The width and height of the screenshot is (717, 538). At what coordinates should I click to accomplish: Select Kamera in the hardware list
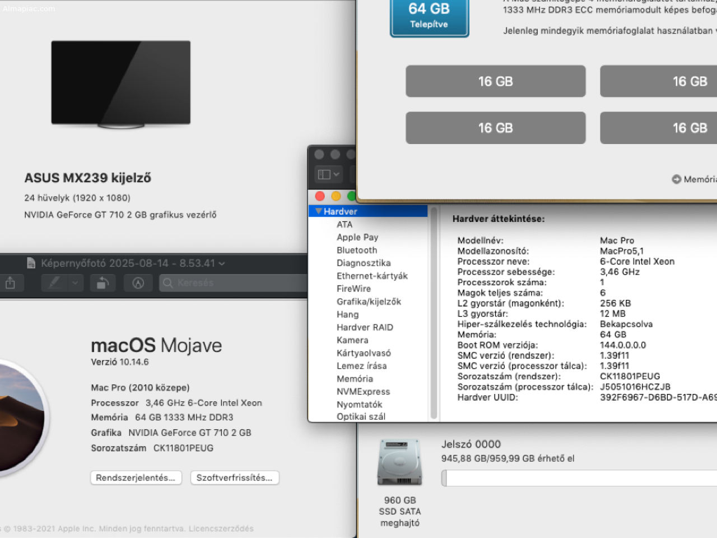point(352,340)
